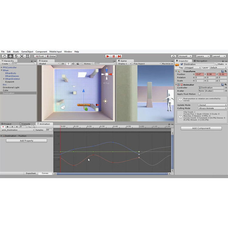Enable the Static checkbox
The width and height of the screenshot is (228, 228).
click(217, 64)
